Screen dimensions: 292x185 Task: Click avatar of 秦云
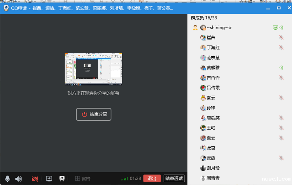[x=203, y=98]
